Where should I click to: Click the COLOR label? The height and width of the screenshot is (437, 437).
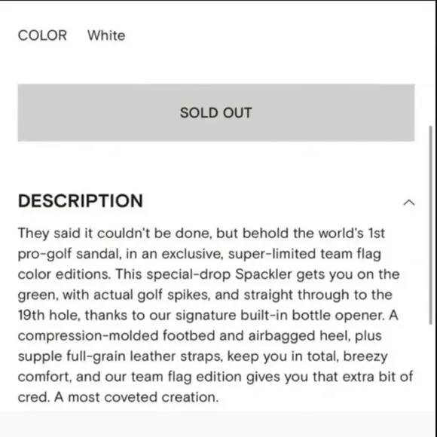tap(42, 35)
